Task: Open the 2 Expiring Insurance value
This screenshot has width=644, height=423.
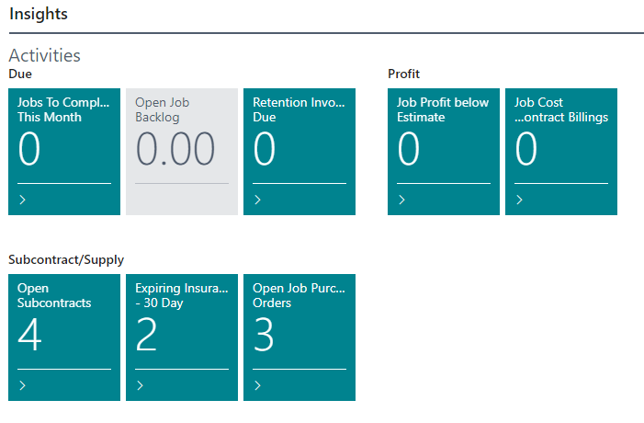Action: click(x=147, y=336)
